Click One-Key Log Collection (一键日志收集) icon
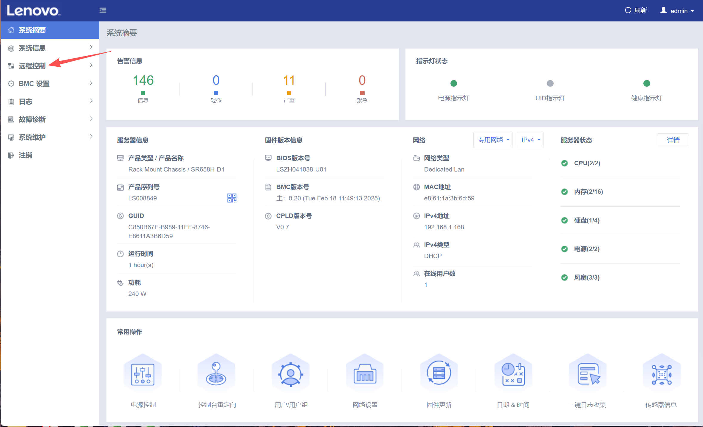The height and width of the screenshot is (427, 703). 588,374
